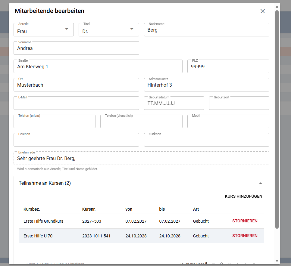Click the scroll down arrow of dialog
The height and width of the screenshot is (266, 291).
click(277, 261)
